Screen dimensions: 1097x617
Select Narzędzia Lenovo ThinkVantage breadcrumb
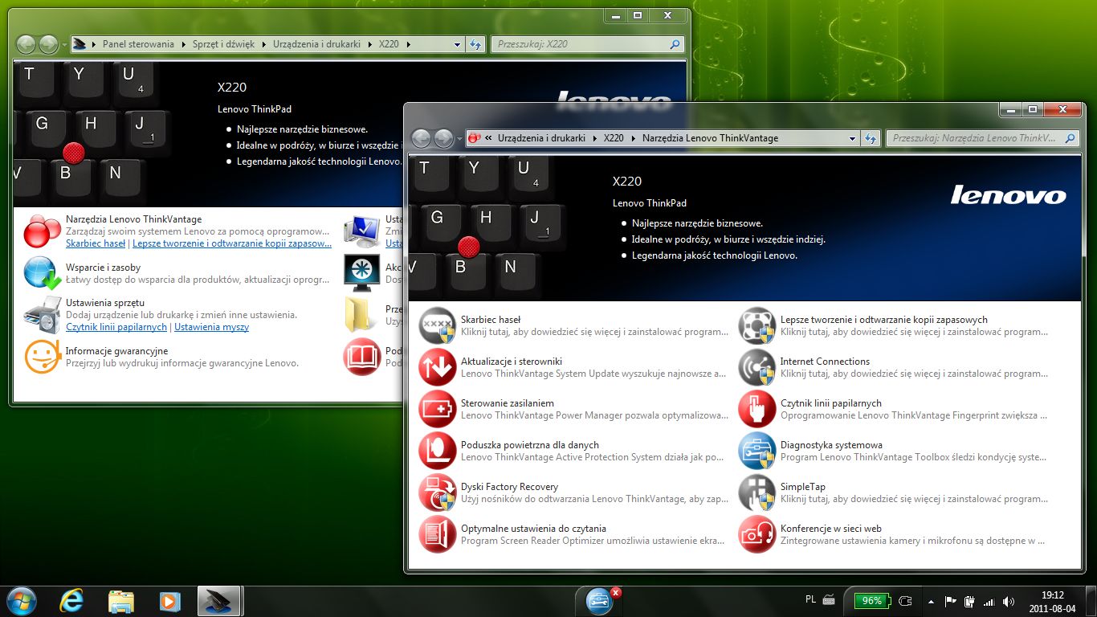[x=710, y=138]
